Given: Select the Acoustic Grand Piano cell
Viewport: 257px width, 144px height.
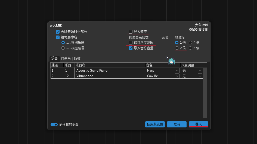Looking at the screenshot, I should (x=110, y=71).
